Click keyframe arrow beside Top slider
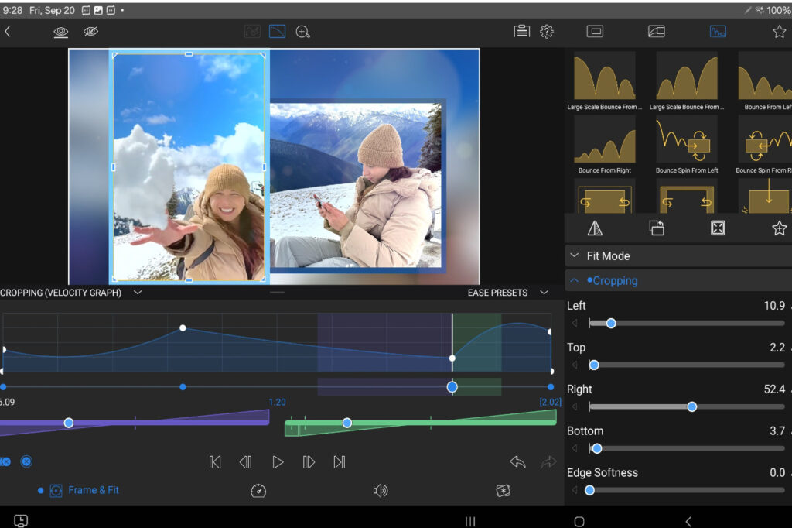Viewport: 792px width, 528px height. point(575,365)
